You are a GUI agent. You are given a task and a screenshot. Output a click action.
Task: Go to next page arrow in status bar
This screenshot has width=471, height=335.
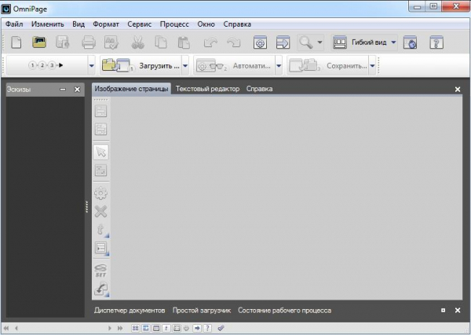(110, 328)
